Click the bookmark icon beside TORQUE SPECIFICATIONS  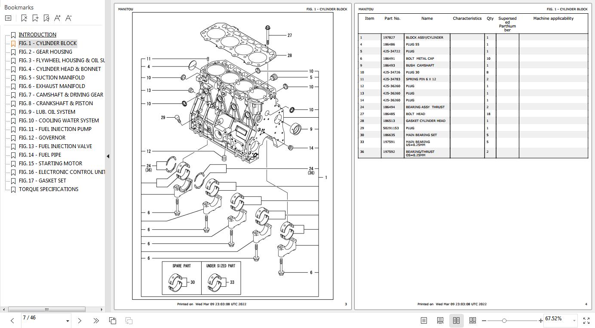[13, 189]
